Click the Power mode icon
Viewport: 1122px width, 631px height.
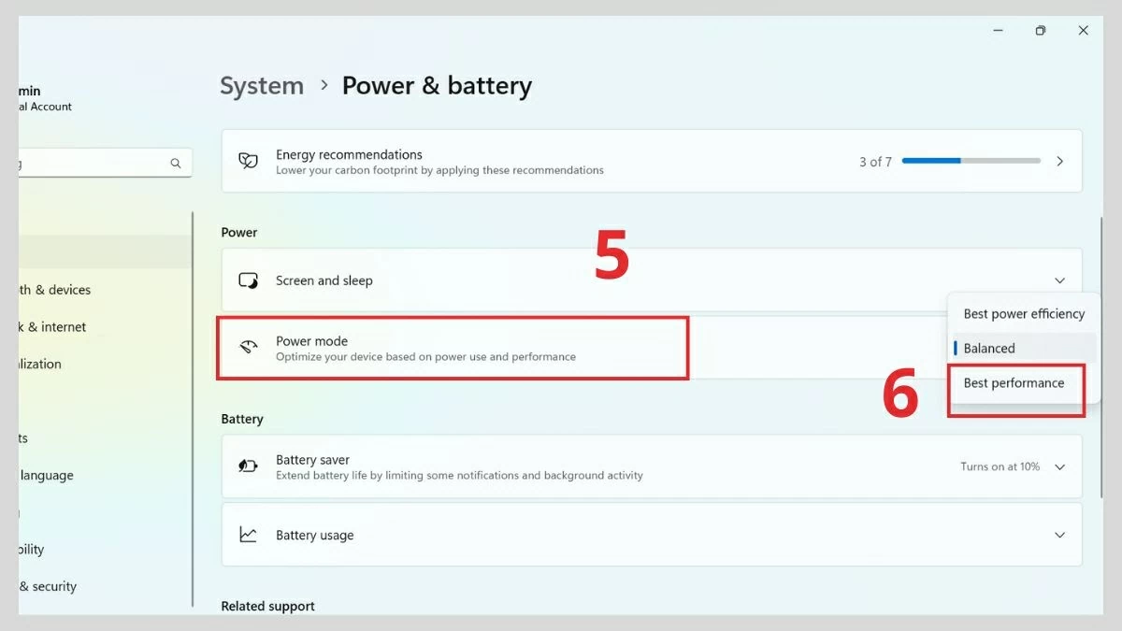click(248, 347)
